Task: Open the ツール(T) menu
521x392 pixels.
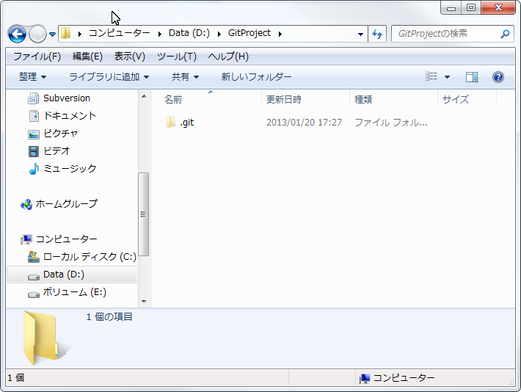Action: coord(176,57)
